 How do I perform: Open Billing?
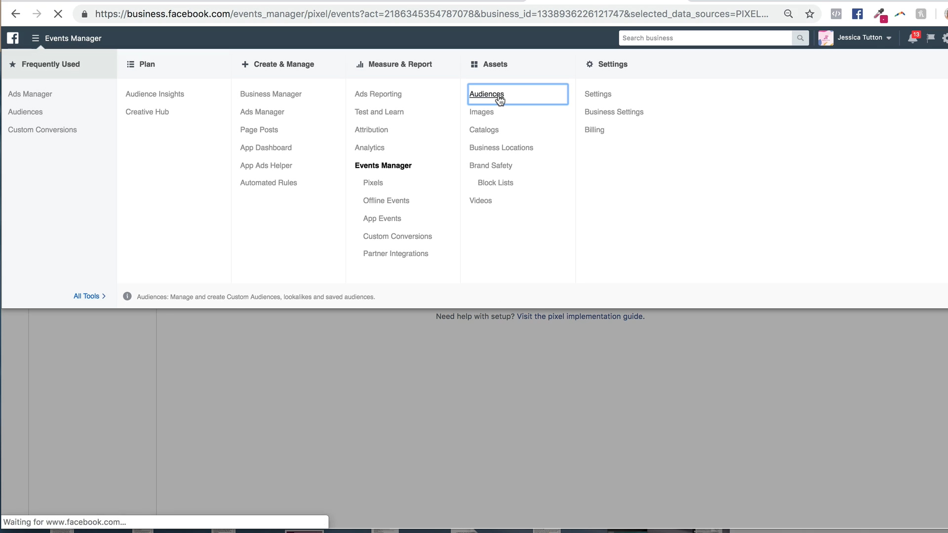pyautogui.click(x=594, y=130)
